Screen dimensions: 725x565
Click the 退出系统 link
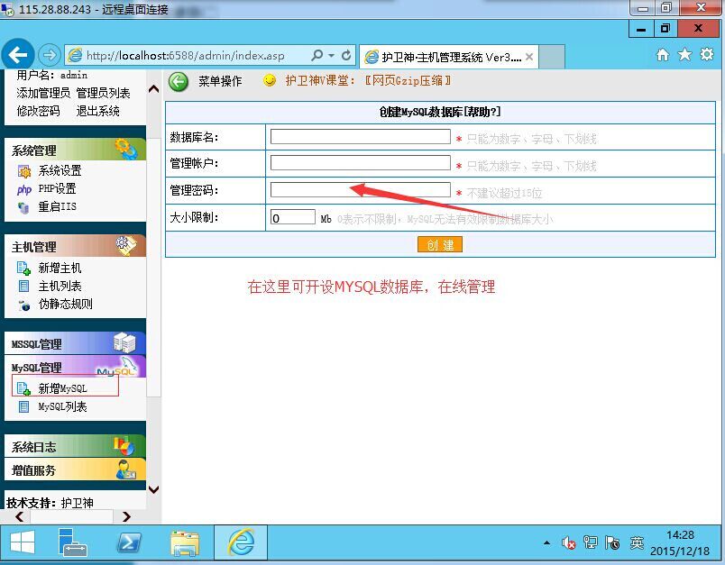(97, 111)
